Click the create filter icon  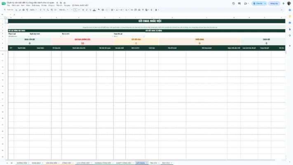click(x=143, y=10)
